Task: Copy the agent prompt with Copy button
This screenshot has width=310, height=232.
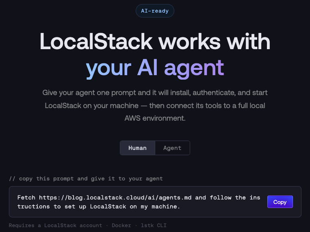Action: [280, 202]
